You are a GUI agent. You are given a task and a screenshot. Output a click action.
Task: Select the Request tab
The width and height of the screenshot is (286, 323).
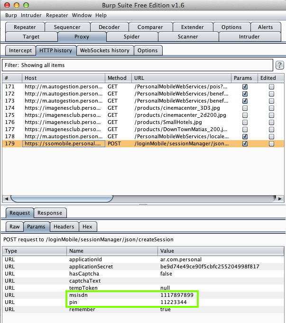(20, 213)
